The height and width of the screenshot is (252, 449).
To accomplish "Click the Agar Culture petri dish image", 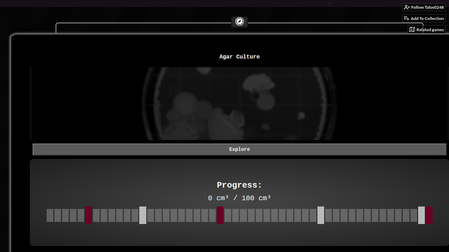I will (240, 104).
